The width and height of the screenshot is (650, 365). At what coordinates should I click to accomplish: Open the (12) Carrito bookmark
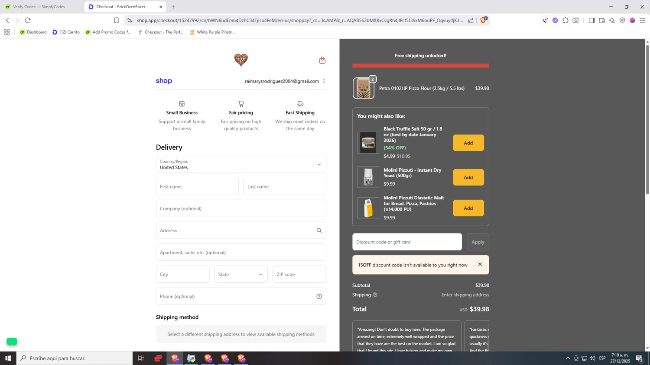(66, 32)
